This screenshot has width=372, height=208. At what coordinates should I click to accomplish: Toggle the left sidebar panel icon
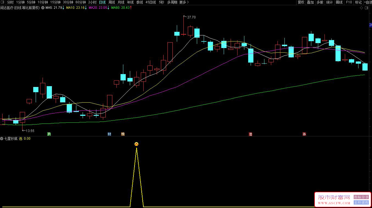coord(3,2)
